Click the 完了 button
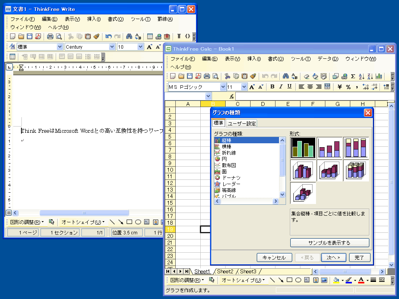Viewport: 399px width, 299px height. pos(360,258)
